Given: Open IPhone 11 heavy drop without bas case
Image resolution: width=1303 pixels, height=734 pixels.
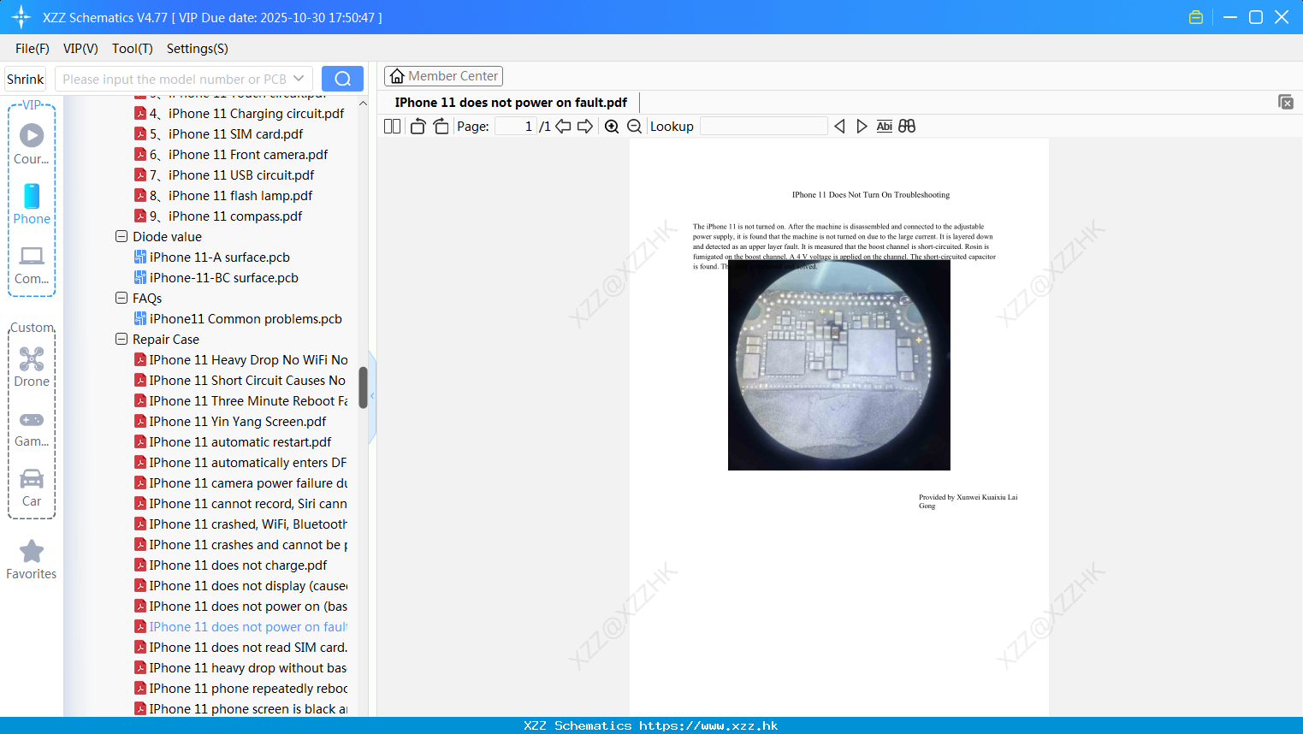Looking at the screenshot, I should pyautogui.click(x=241, y=667).
